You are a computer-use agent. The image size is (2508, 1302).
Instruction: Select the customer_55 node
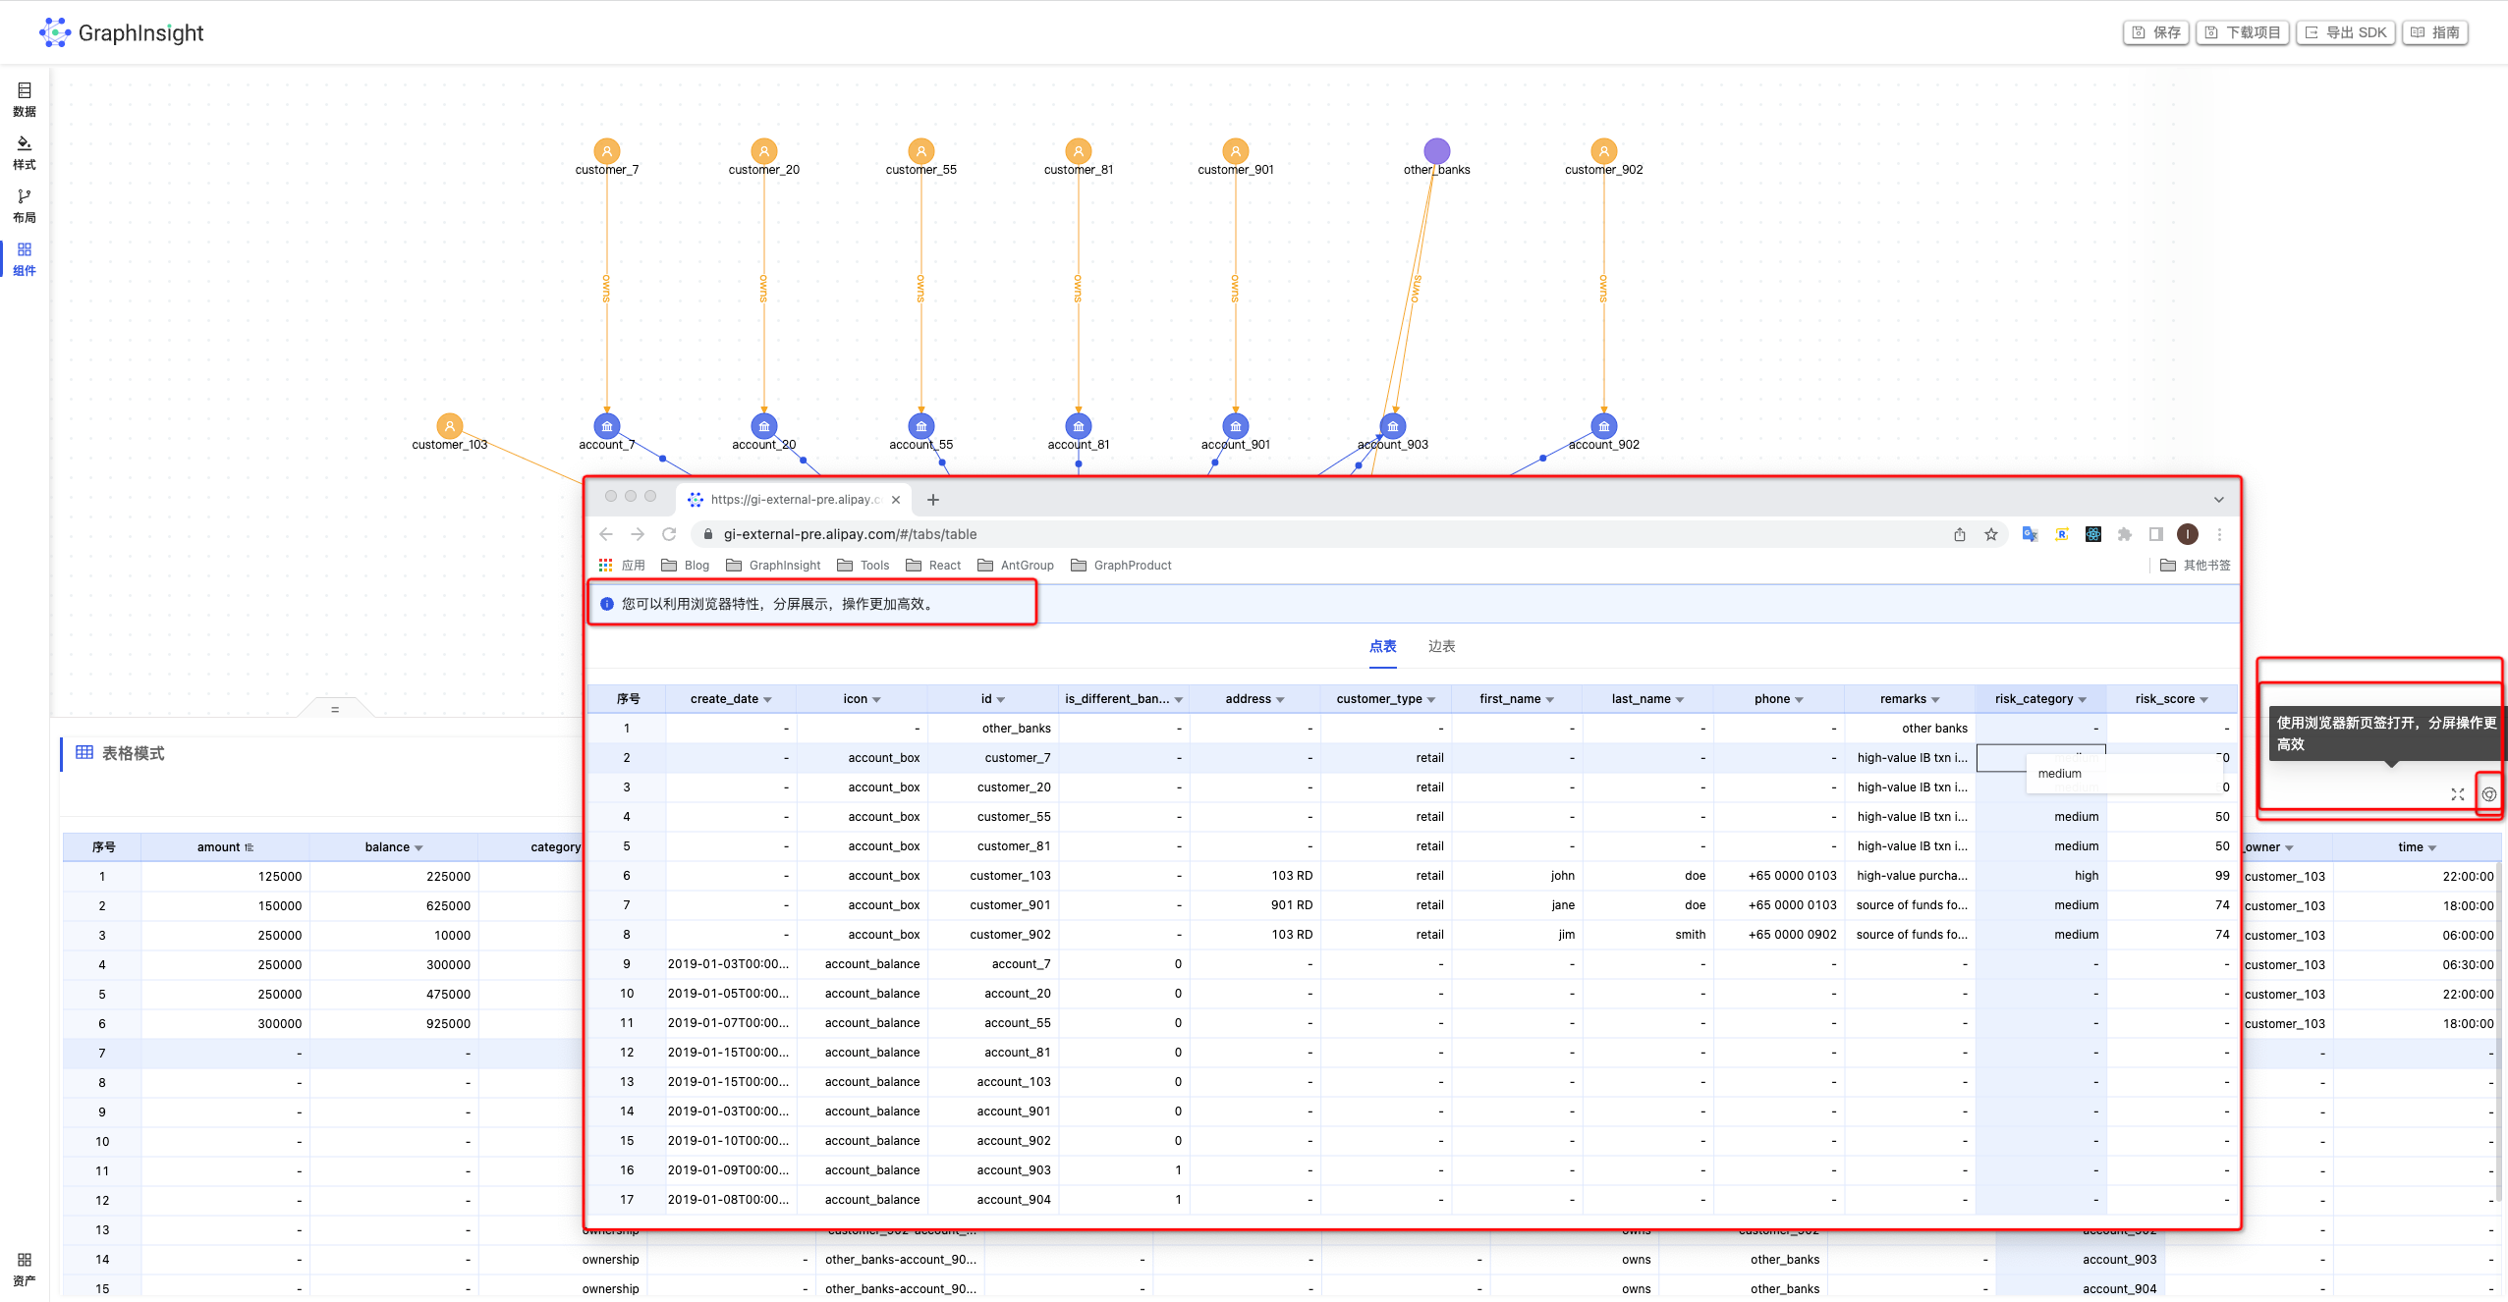(x=921, y=151)
